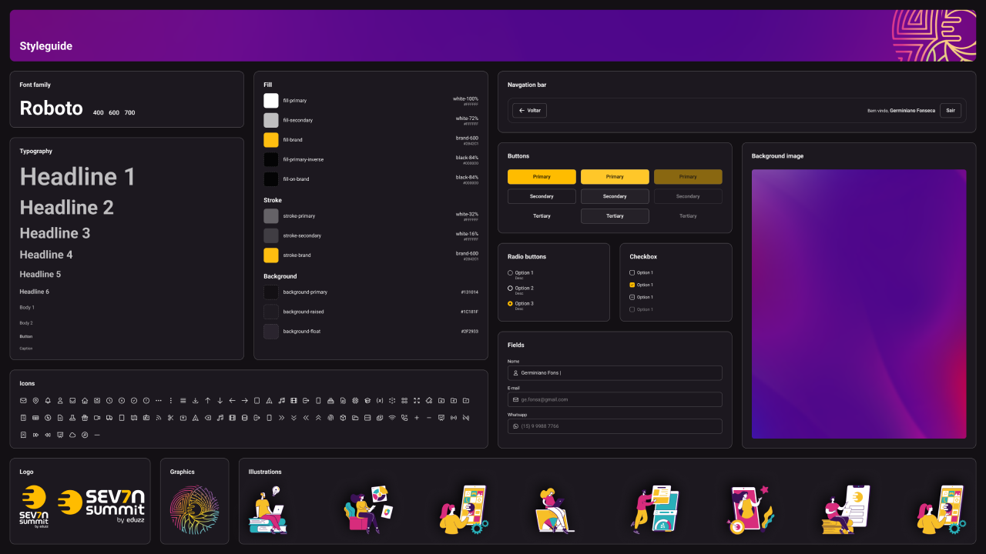Click the WhatsApp icon in the phone field
The height and width of the screenshot is (554, 986).
coord(515,426)
